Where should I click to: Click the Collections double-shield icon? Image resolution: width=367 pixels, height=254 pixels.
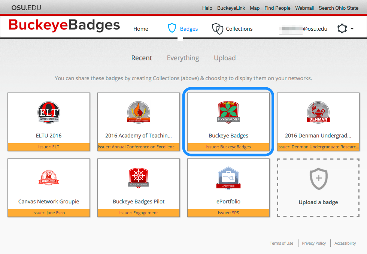218,28
